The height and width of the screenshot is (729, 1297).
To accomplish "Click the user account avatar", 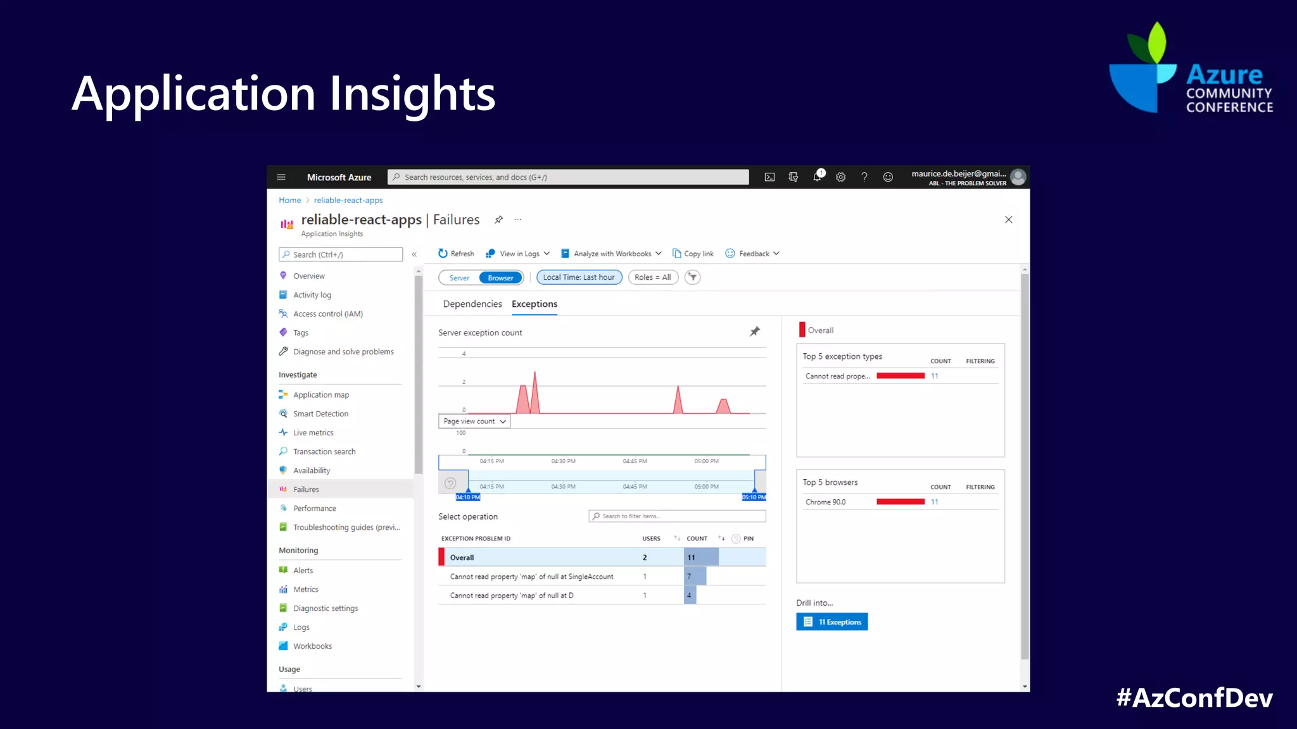I will [x=1018, y=177].
